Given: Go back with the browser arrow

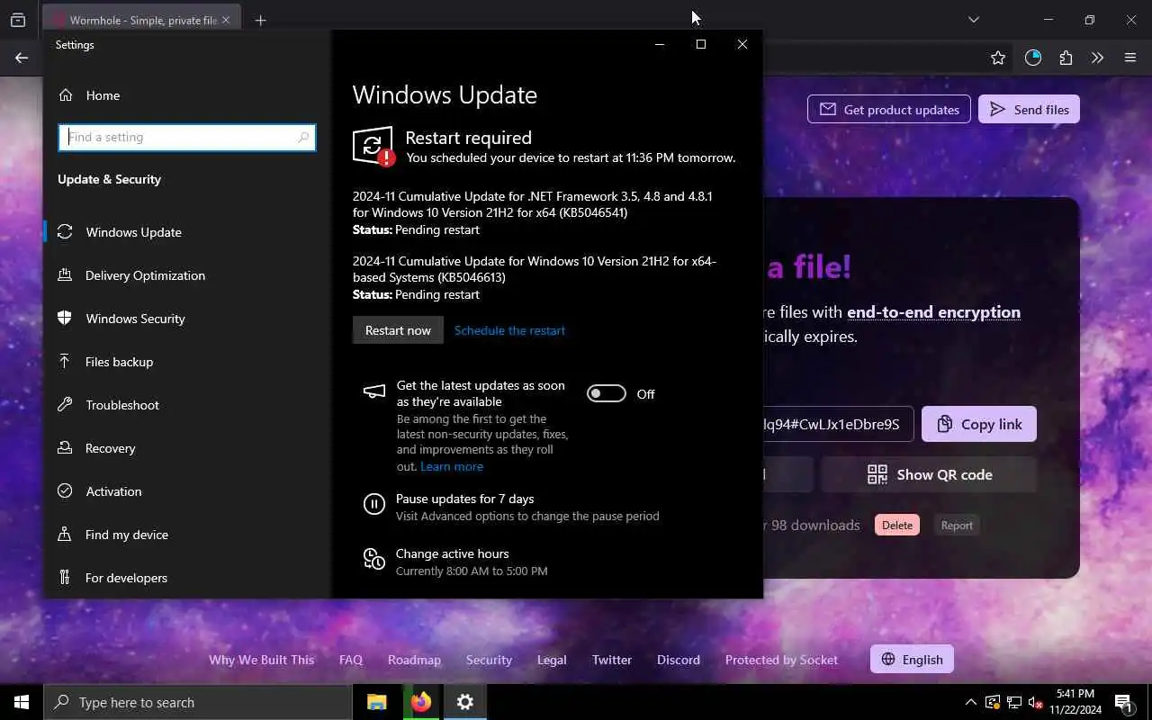Looking at the screenshot, I should 22,58.
